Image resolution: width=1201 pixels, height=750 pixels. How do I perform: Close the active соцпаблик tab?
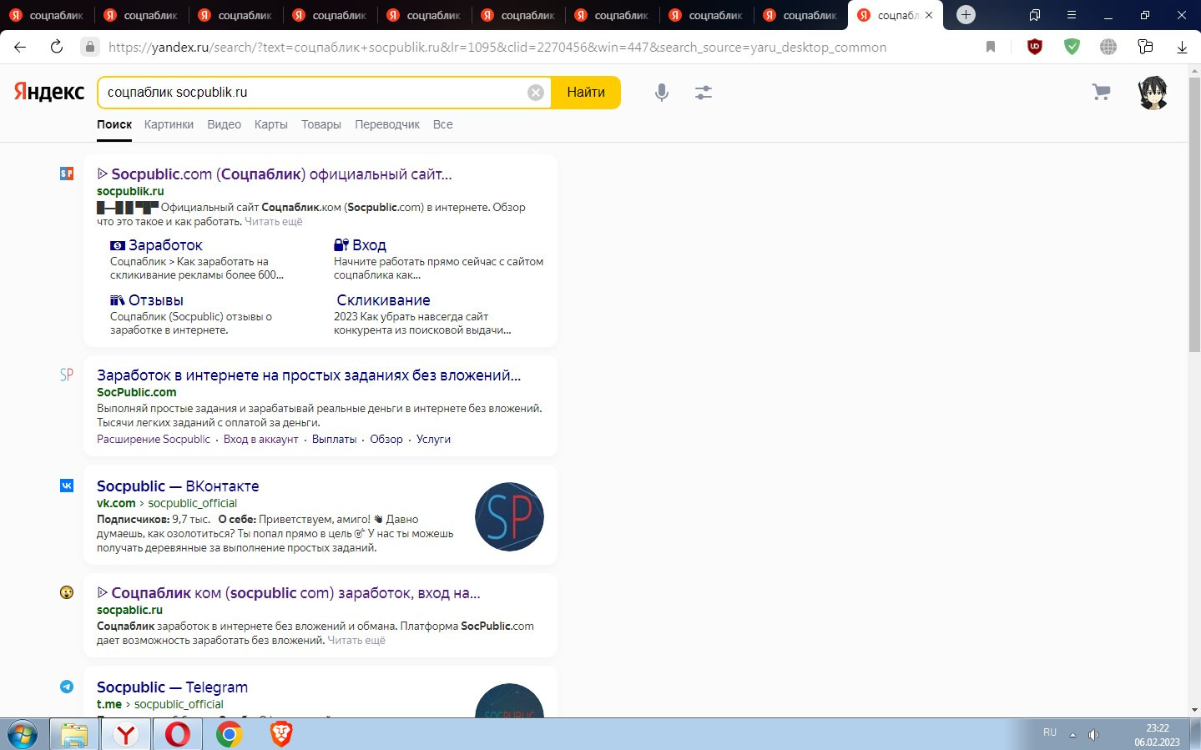pyautogui.click(x=929, y=15)
